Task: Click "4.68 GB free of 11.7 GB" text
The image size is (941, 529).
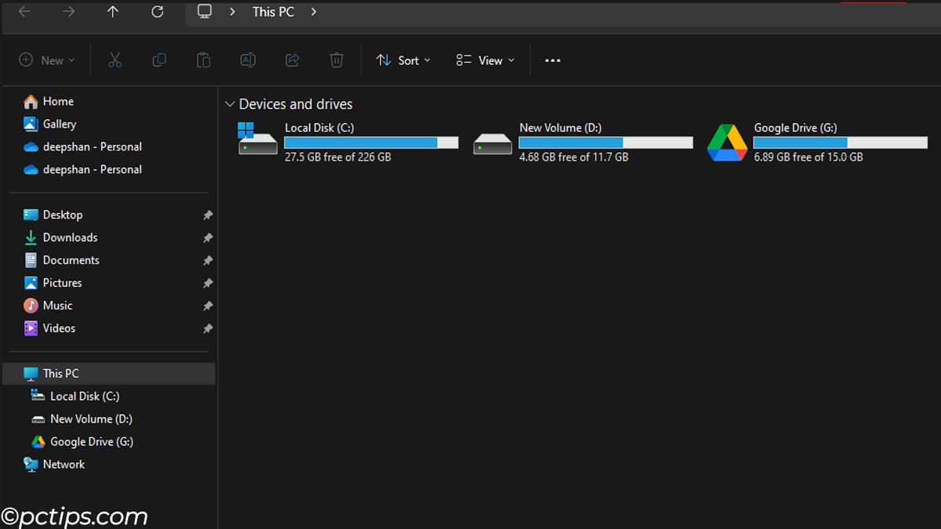Action: tap(573, 157)
